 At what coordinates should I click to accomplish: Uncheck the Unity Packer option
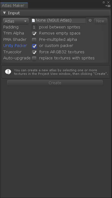click(34, 46)
